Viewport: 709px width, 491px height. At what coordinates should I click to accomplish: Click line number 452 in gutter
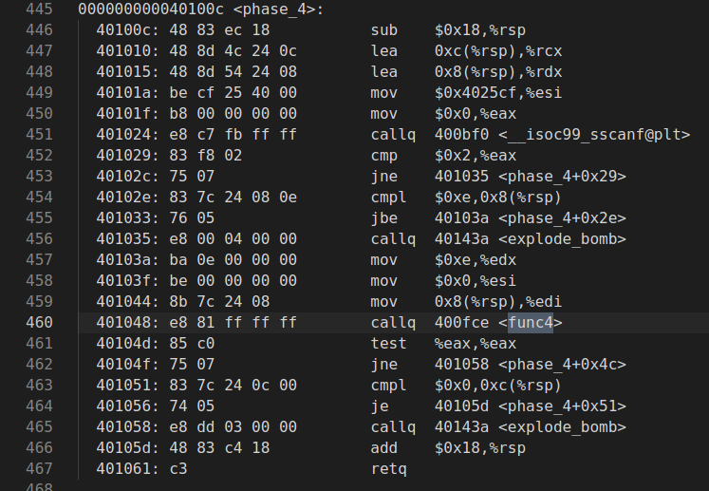[x=39, y=156]
